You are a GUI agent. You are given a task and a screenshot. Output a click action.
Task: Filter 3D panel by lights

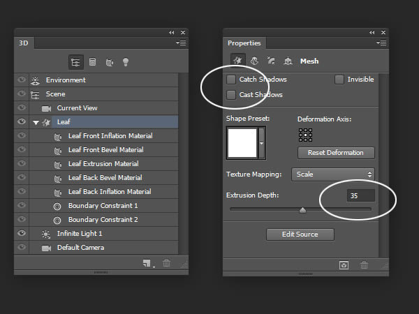pyautogui.click(x=126, y=62)
